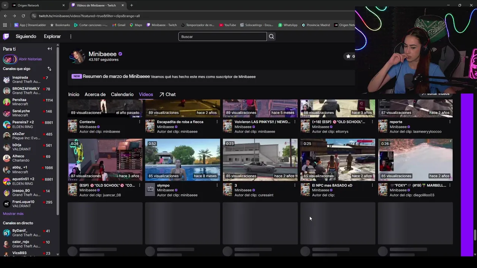The width and height of the screenshot is (477, 268).
Task: Sort followed channels with arrows icon
Action: pos(49,69)
